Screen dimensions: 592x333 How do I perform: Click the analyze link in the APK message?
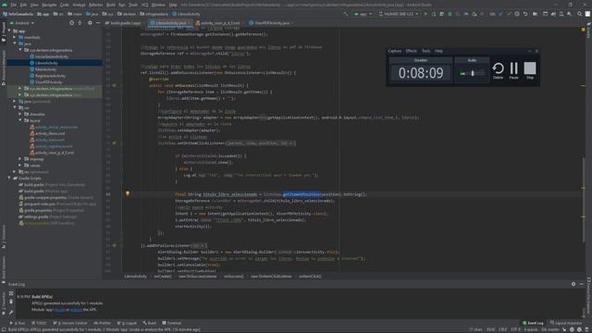76,310
